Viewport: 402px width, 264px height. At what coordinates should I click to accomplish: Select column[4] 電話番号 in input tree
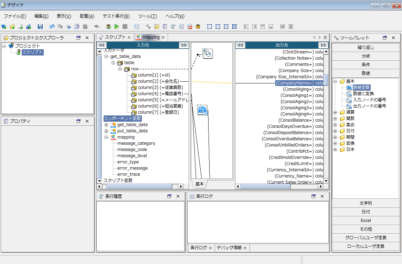pos(160,94)
